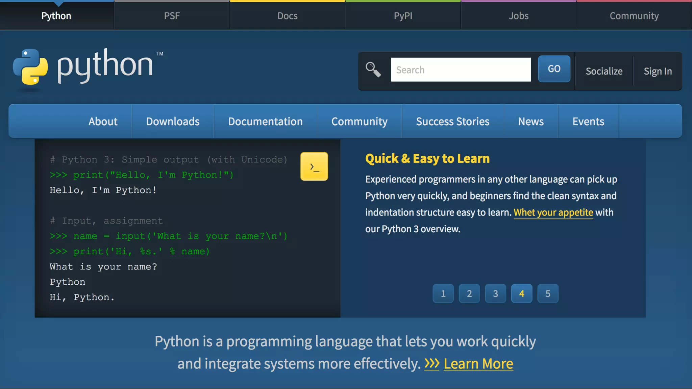Click into the Search field

click(x=461, y=70)
